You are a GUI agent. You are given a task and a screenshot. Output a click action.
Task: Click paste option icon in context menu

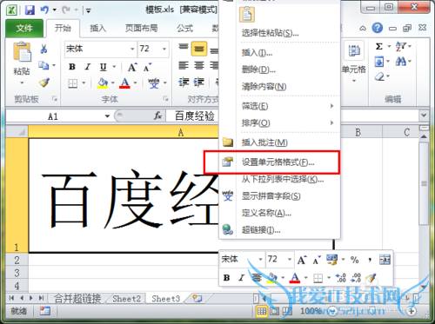point(247,15)
